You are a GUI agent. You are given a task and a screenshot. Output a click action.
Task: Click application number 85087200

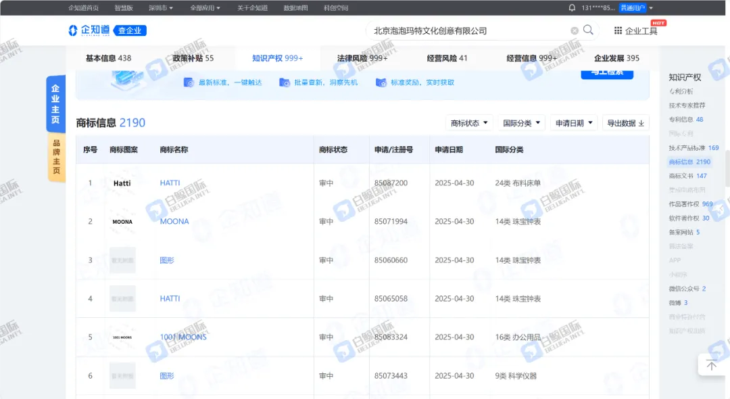coord(391,183)
